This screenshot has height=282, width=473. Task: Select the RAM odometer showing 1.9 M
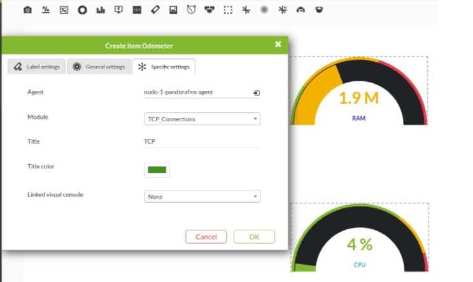359,91
